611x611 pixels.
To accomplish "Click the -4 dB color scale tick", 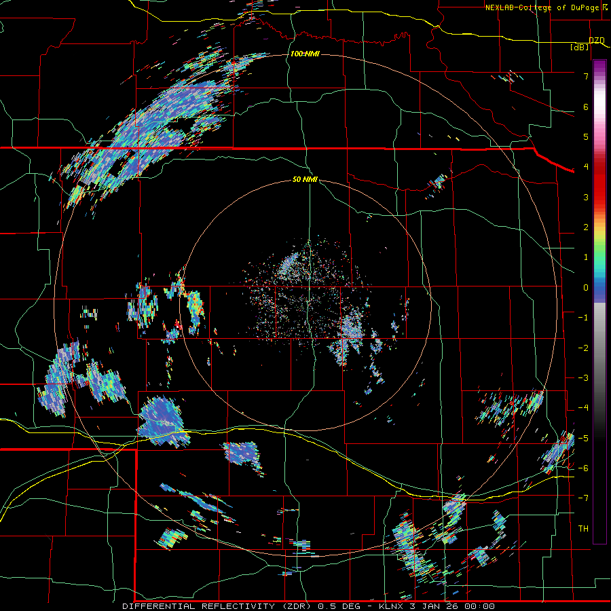I will coord(583,408).
